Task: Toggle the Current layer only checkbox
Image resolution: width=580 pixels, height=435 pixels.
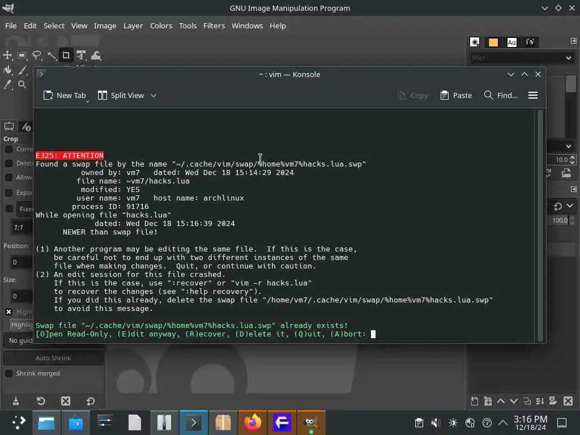Action: [x=9, y=149]
